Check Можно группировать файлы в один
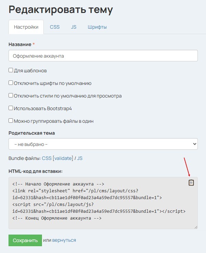The image size is (206, 253). pos(11,121)
